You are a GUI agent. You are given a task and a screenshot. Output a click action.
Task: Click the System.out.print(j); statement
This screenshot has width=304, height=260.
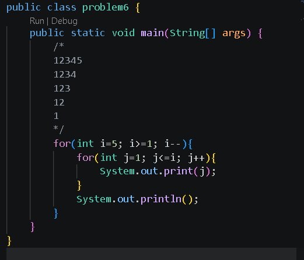158,171
